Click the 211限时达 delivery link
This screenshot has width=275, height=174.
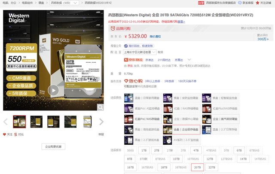point(164,60)
